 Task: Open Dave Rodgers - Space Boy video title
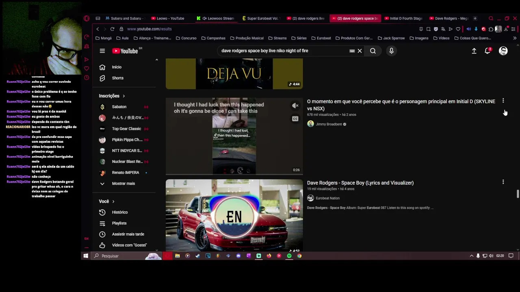pyautogui.click(x=360, y=183)
